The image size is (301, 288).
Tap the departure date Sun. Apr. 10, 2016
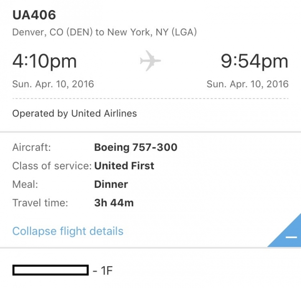(x=53, y=84)
